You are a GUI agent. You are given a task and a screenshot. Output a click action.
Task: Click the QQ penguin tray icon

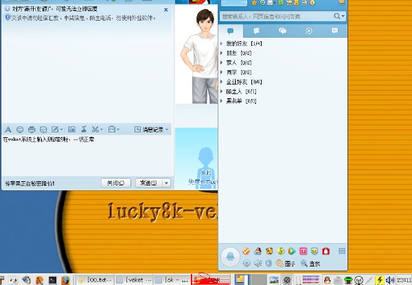click(327, 280)
